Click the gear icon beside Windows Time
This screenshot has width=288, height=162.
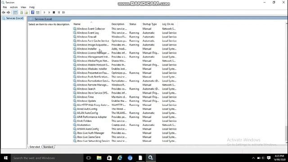click(x=75, y=97)
